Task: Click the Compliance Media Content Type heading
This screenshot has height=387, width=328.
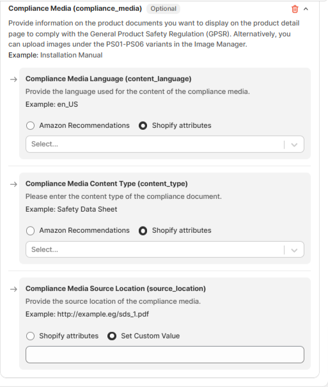Action: pyautogui.click(x=107, y=184)
